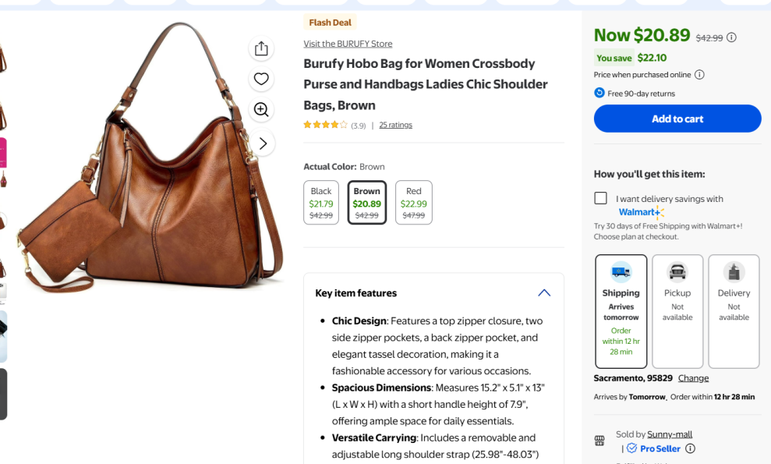Enable Walmart+ delivery savings checkbox
Screen dimensions: 771x464
pyautogui.click(x=600, y=198)
